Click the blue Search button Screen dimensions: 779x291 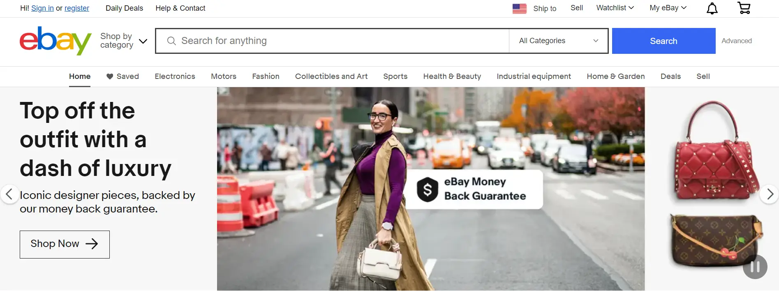pyautogui.click(x=663, y=41)
